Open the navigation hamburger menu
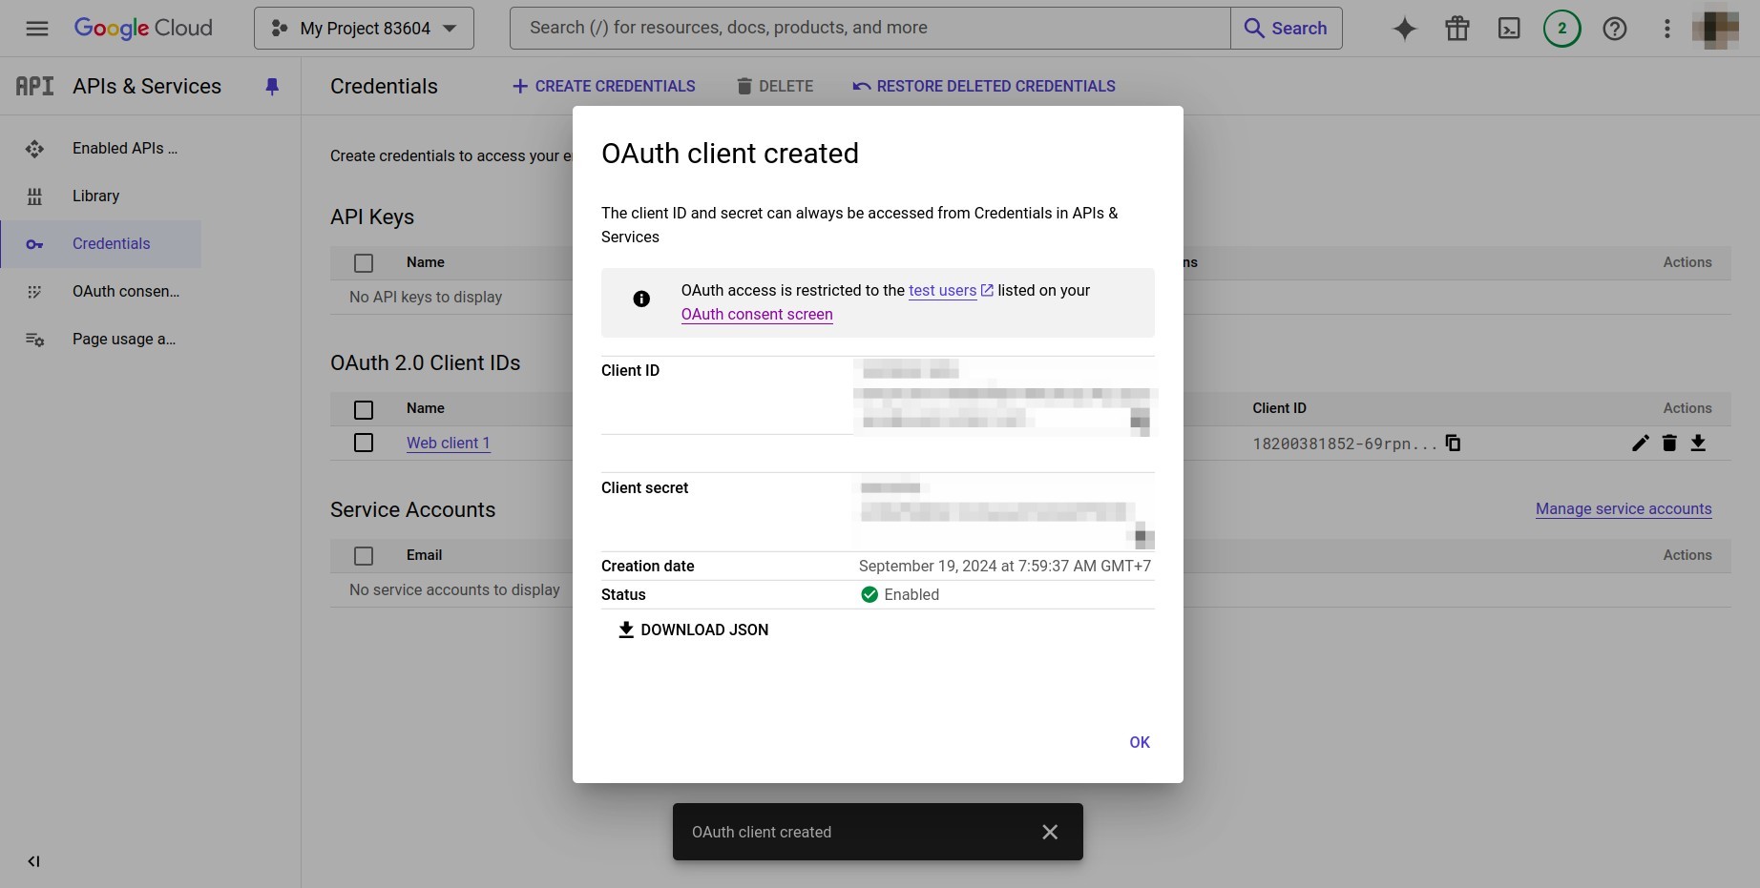1760x888 pixels. coord(36,28)
